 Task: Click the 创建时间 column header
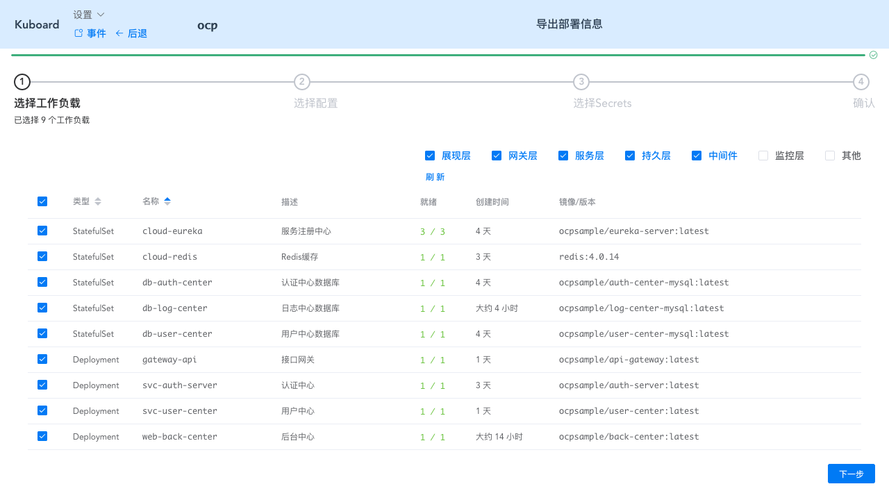(x=492, y=202)
